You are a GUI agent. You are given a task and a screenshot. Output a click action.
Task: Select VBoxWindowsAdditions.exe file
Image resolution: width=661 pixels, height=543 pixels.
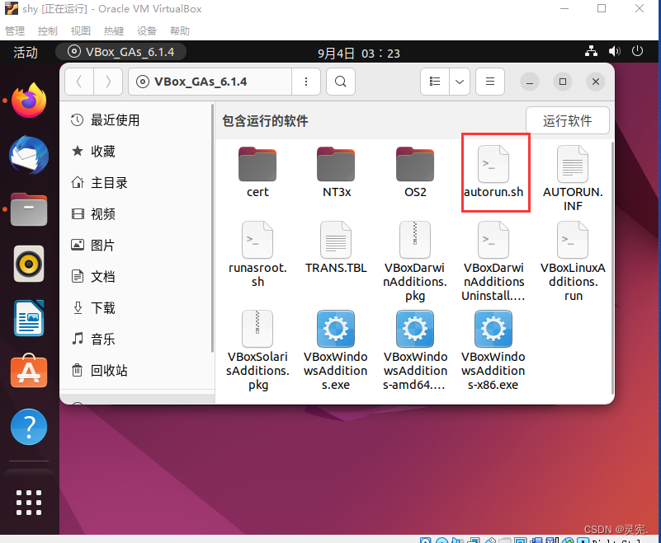coord(336,350)
